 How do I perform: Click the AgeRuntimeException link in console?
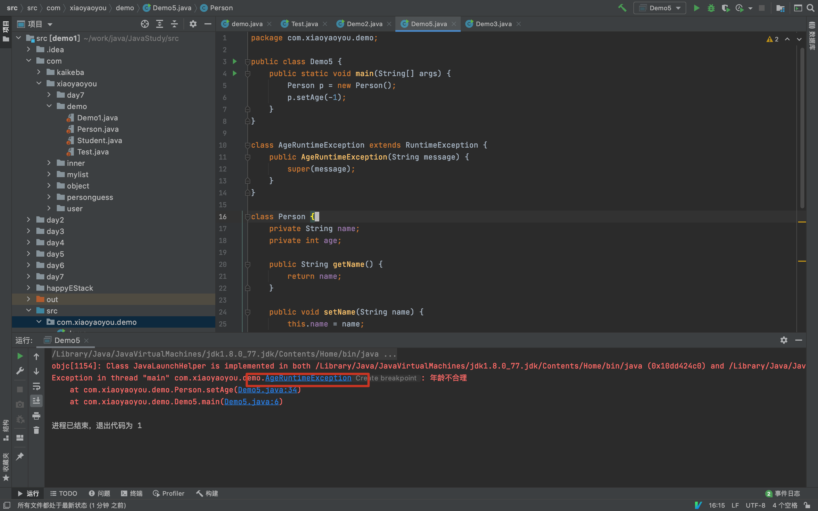(308, 378)
